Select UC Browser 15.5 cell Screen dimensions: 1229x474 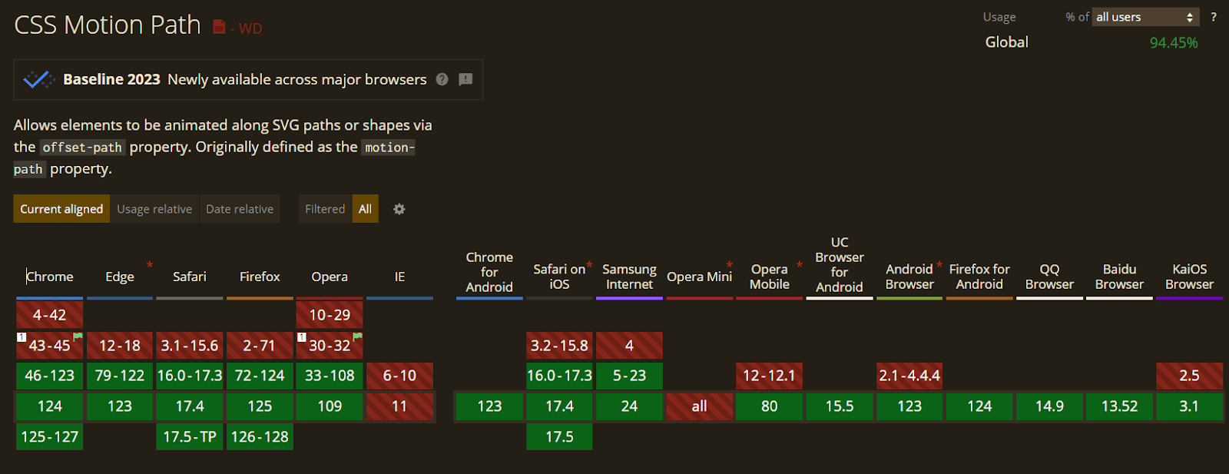840,406
